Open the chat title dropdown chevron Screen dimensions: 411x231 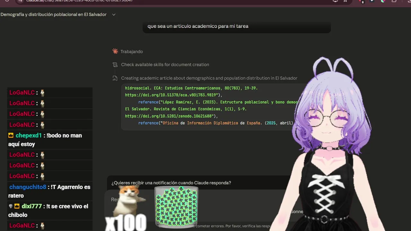(x=114, y=14)
